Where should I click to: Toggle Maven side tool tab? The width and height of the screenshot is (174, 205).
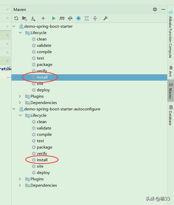171,91
